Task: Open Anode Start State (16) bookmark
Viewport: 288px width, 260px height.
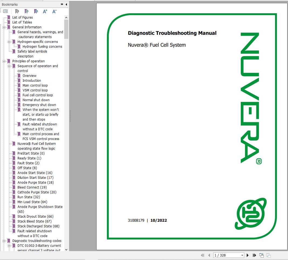Action: (35, 173)
